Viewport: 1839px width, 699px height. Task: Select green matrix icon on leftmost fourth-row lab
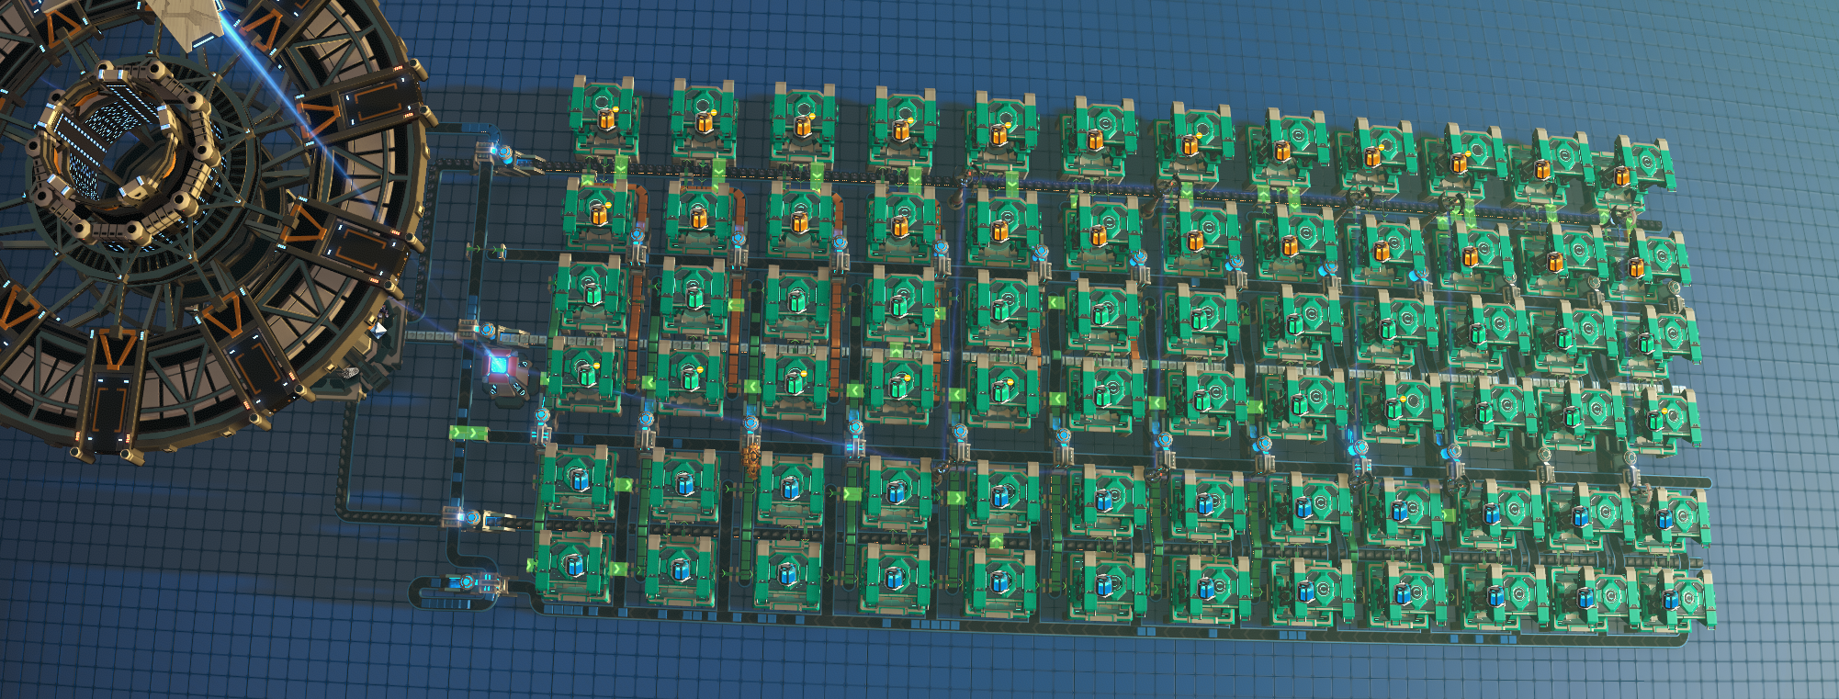585,374
